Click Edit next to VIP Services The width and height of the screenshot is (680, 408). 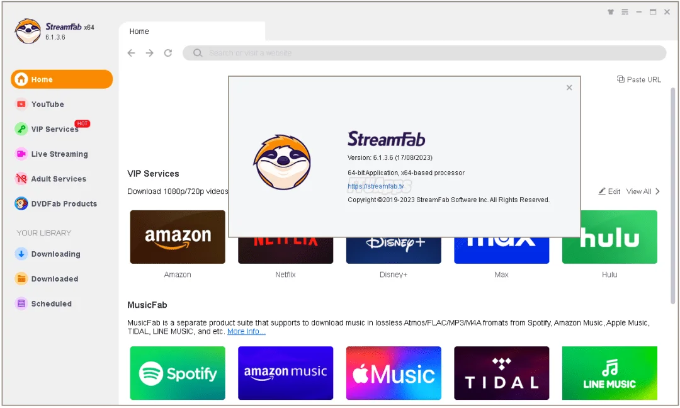pyautogui.click(x=609, y=191)
